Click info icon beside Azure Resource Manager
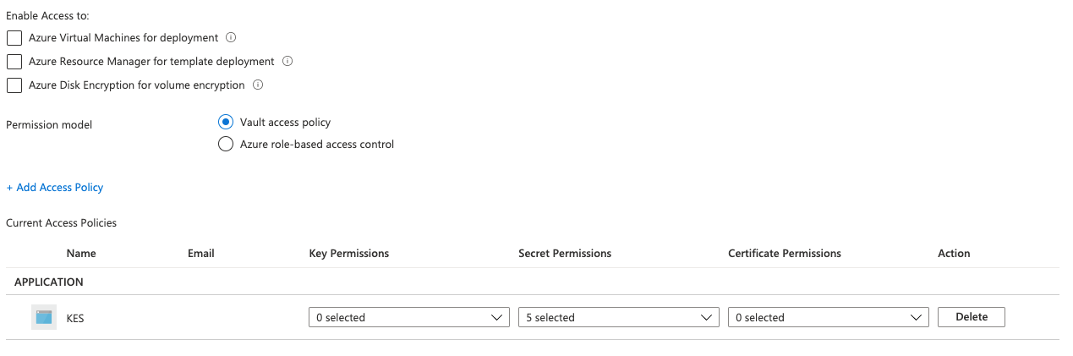Viewport: 1073px width, 356px height. point(287,62)
